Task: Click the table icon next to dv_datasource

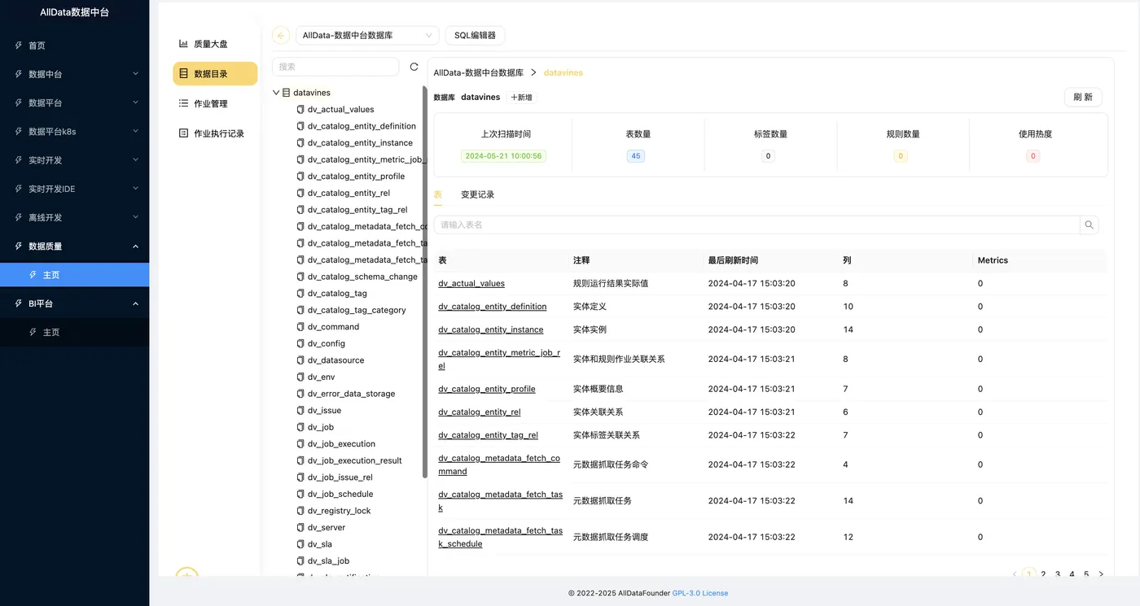Action: (x=300, y=360)
